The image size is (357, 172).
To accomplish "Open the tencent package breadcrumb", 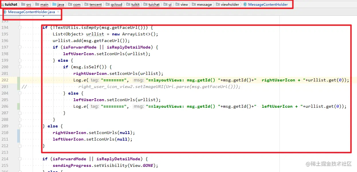I will 93,5.
